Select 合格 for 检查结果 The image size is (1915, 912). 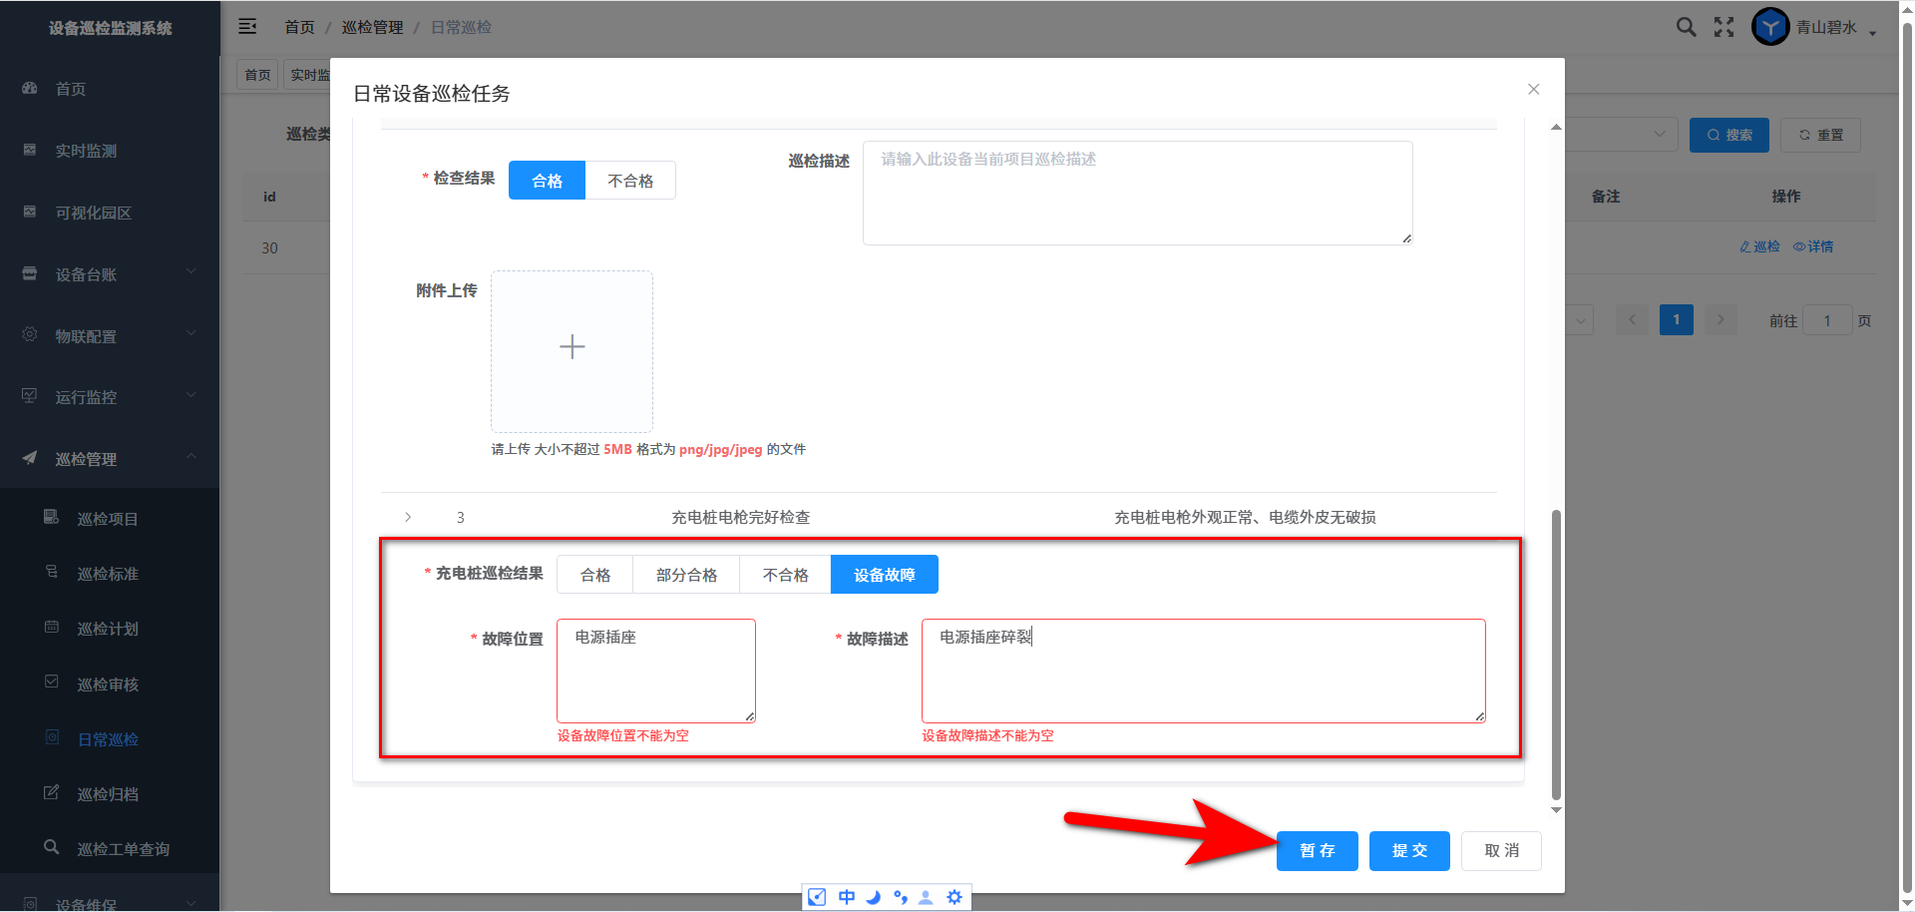[547, 181]
